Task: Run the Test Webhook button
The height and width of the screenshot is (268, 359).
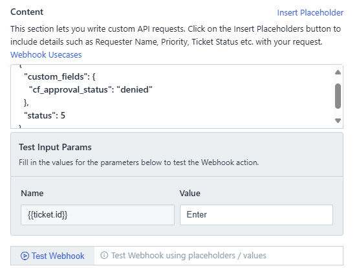Action: 52,256
